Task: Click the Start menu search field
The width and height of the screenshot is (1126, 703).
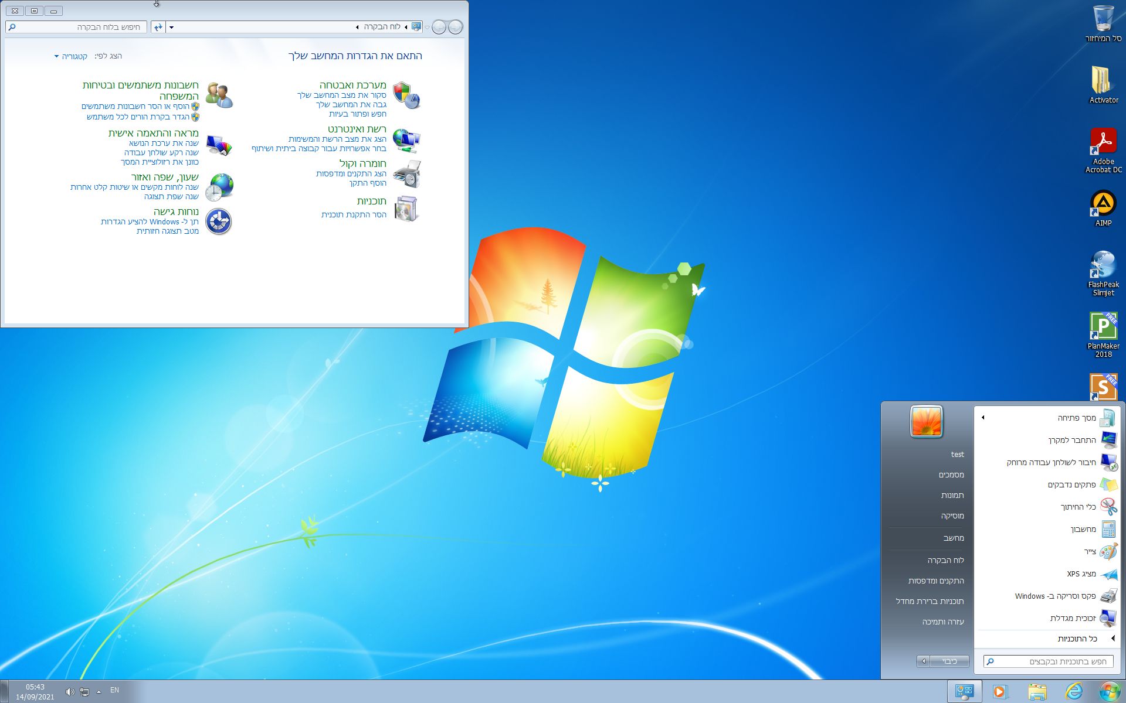Action: point(1050,661)
